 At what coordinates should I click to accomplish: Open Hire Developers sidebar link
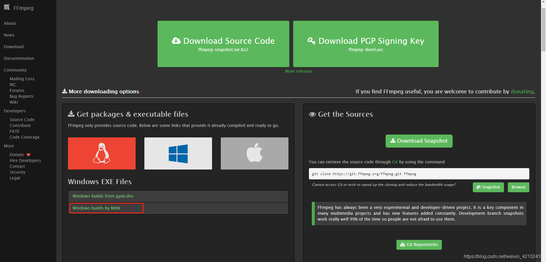pos(25,160)
